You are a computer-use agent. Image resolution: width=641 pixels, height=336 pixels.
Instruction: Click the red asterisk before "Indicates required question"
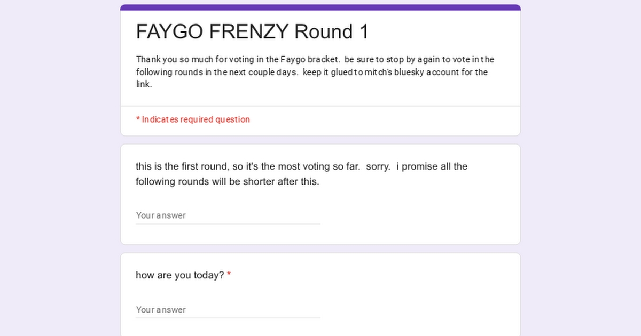click(x=138, y=119)
